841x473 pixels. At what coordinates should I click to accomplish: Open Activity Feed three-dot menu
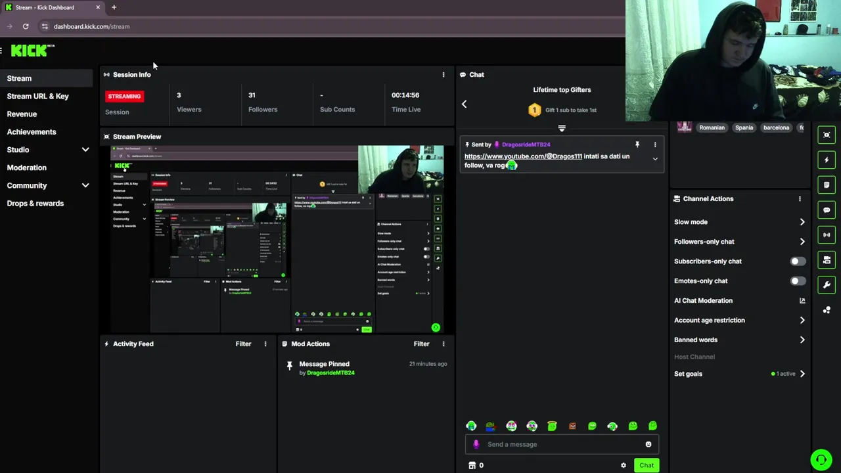click(265, 344)
